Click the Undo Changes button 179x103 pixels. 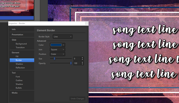(x=77, y=99)
